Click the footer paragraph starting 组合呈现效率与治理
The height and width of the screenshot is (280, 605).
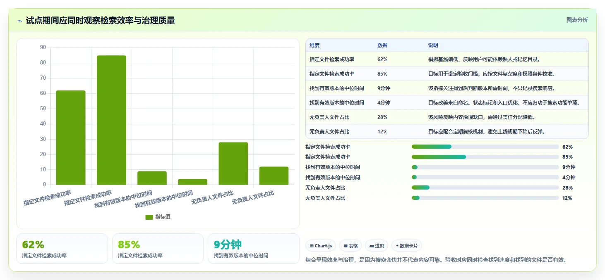(x=436, y=260)
